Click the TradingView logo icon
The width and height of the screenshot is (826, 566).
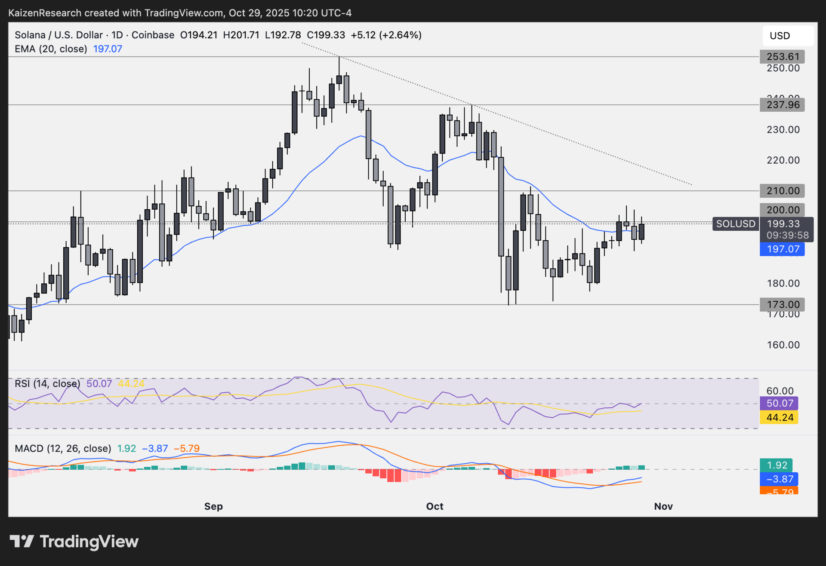pos(22,541)
